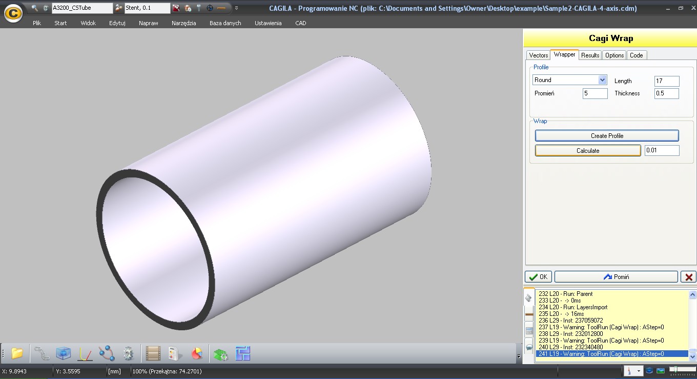
Task: Click the log panel scroll down arrow
Action: click(693, 356)
